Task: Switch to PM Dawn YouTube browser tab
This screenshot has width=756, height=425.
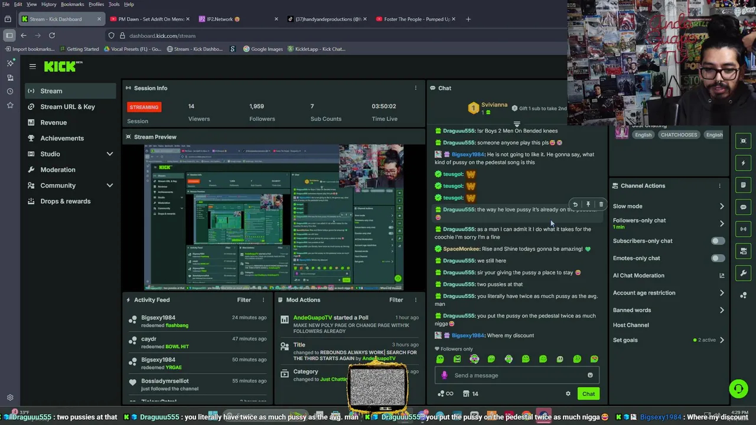Action: (151, 19)
